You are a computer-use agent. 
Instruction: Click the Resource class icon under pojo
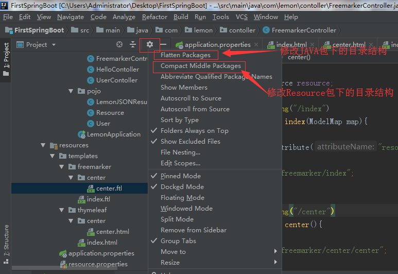pyautogui.click(x=91, y=113)
